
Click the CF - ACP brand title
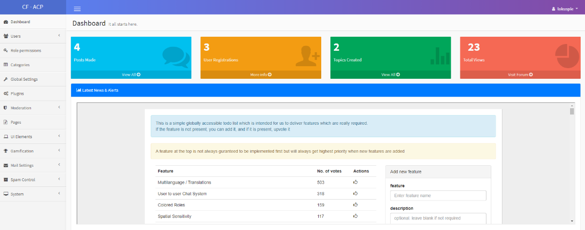coord(33,7)
